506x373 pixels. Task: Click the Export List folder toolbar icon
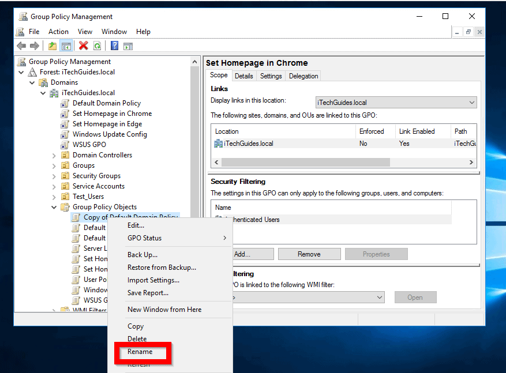tap(53, 46)
